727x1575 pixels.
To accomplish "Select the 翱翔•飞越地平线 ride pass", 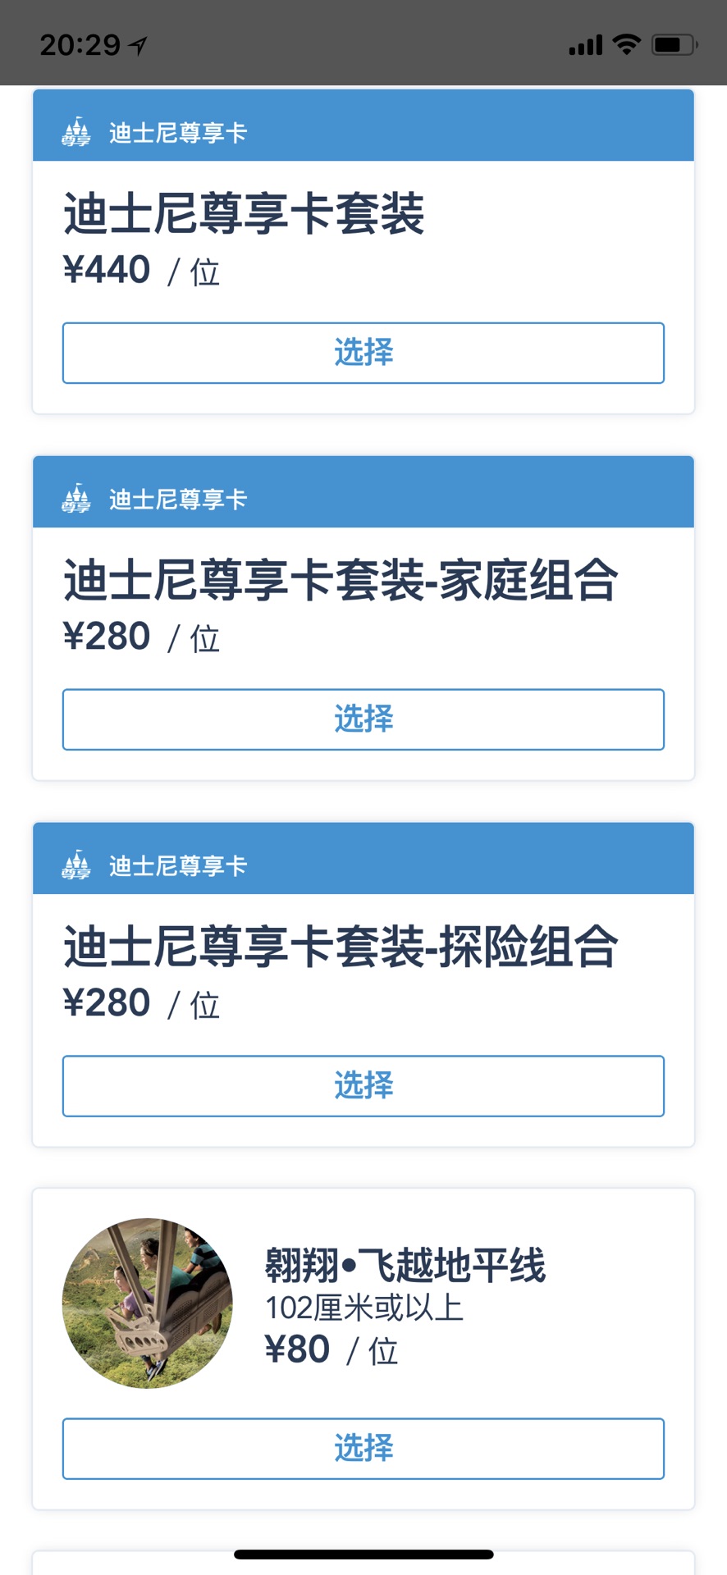I will (x=363, y=1449).
